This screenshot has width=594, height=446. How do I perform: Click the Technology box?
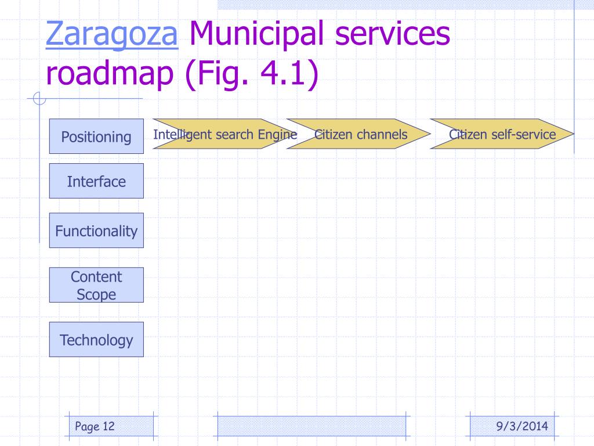tap(97, 339)
